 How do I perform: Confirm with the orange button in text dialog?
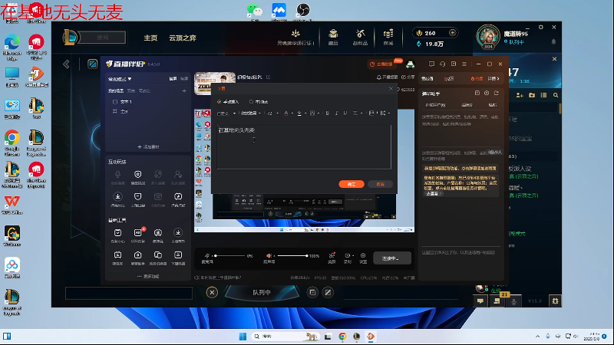point(352,184)
